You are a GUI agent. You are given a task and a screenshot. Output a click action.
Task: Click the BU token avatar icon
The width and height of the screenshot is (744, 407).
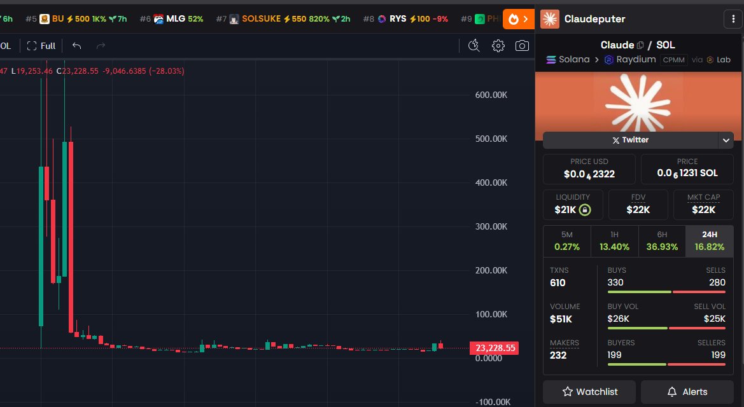pyautogui.click(x=44, y=19)
